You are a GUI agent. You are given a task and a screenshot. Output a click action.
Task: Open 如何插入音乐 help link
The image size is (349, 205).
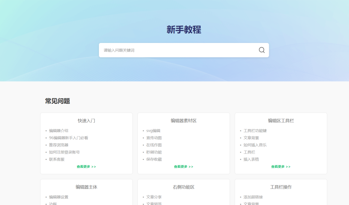[x=255, y=145]
